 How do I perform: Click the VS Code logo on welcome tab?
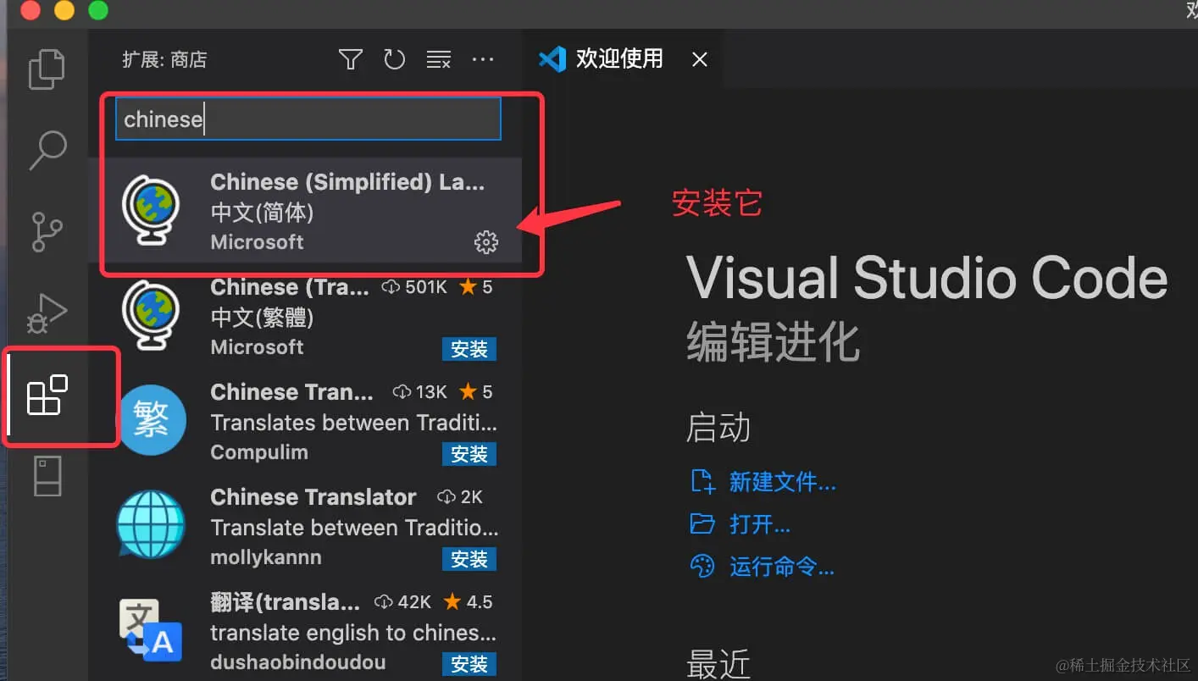pos(552,59)
